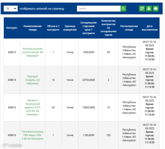Click contracts count 2 cell
The height and width of the screenshot is (149, 165).
[x=108, y=80]
